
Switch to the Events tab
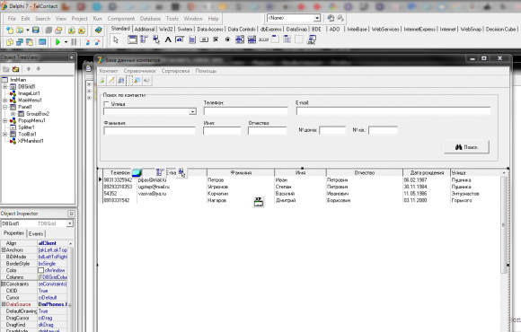[x=36, y=233]
